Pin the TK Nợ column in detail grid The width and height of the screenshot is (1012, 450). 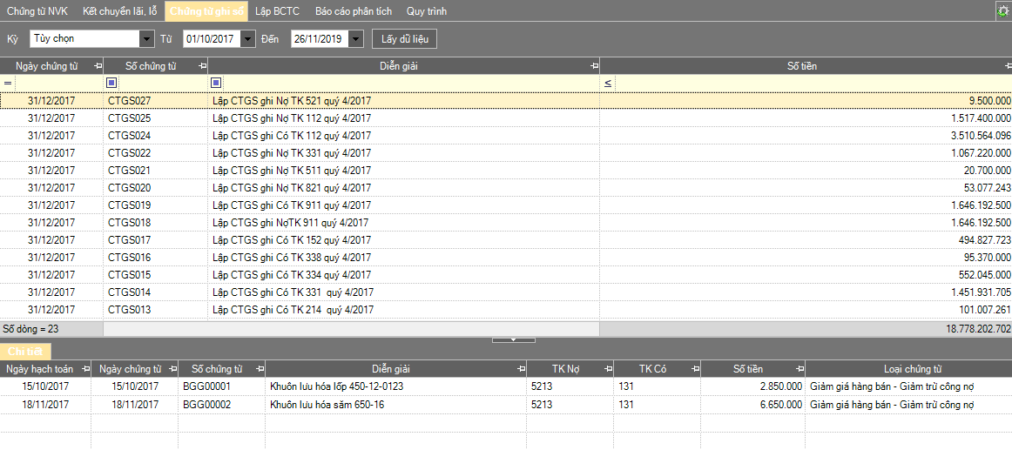coord(608,369)
